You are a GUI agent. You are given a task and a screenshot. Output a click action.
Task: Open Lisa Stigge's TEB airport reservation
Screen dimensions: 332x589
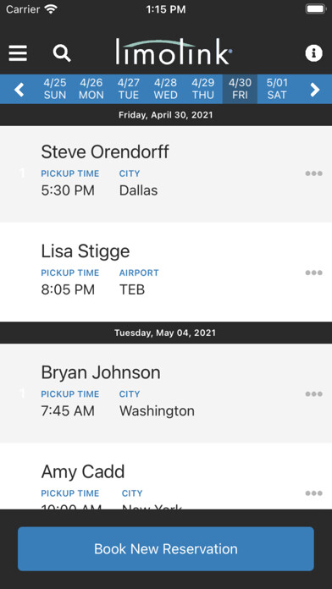coord(166,272)
